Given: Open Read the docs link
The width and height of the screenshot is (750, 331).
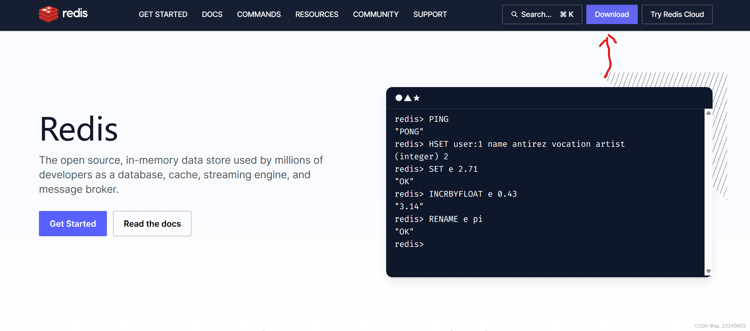Looking at the screenshot, I should click(152, 223).
